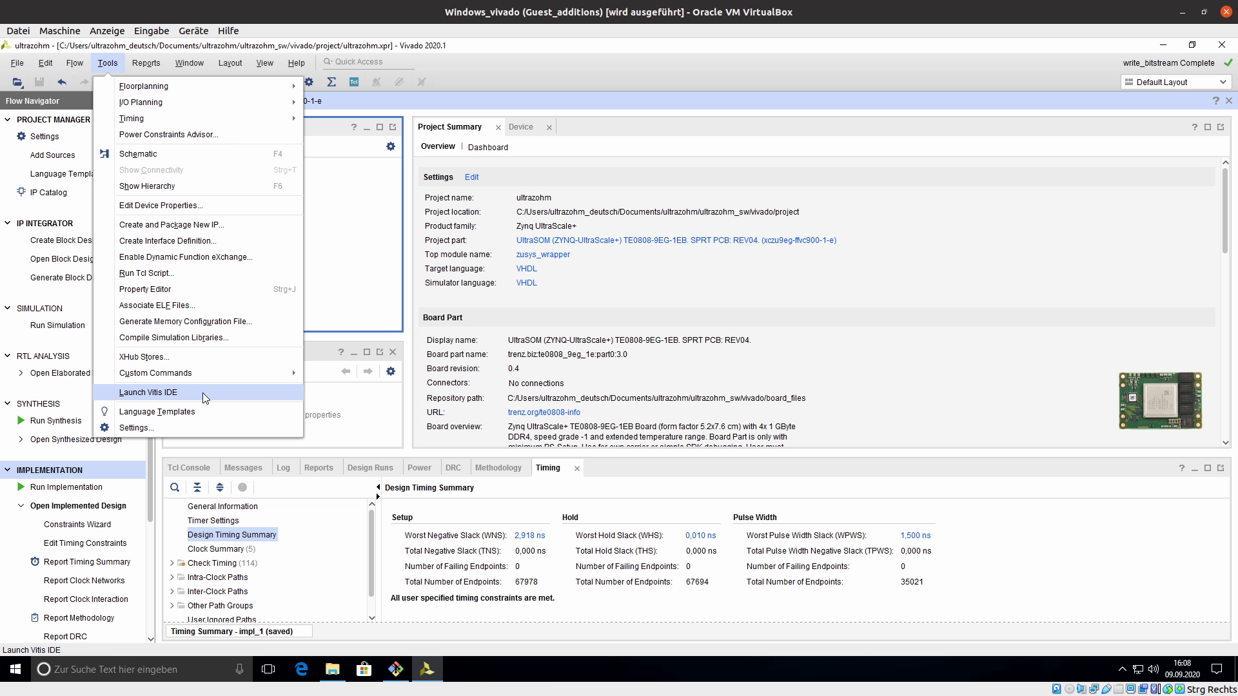Screen dimensions: 1238x696
Task: Click the Sigma report icon in toolbar
Action: click(x=331, y=82)
